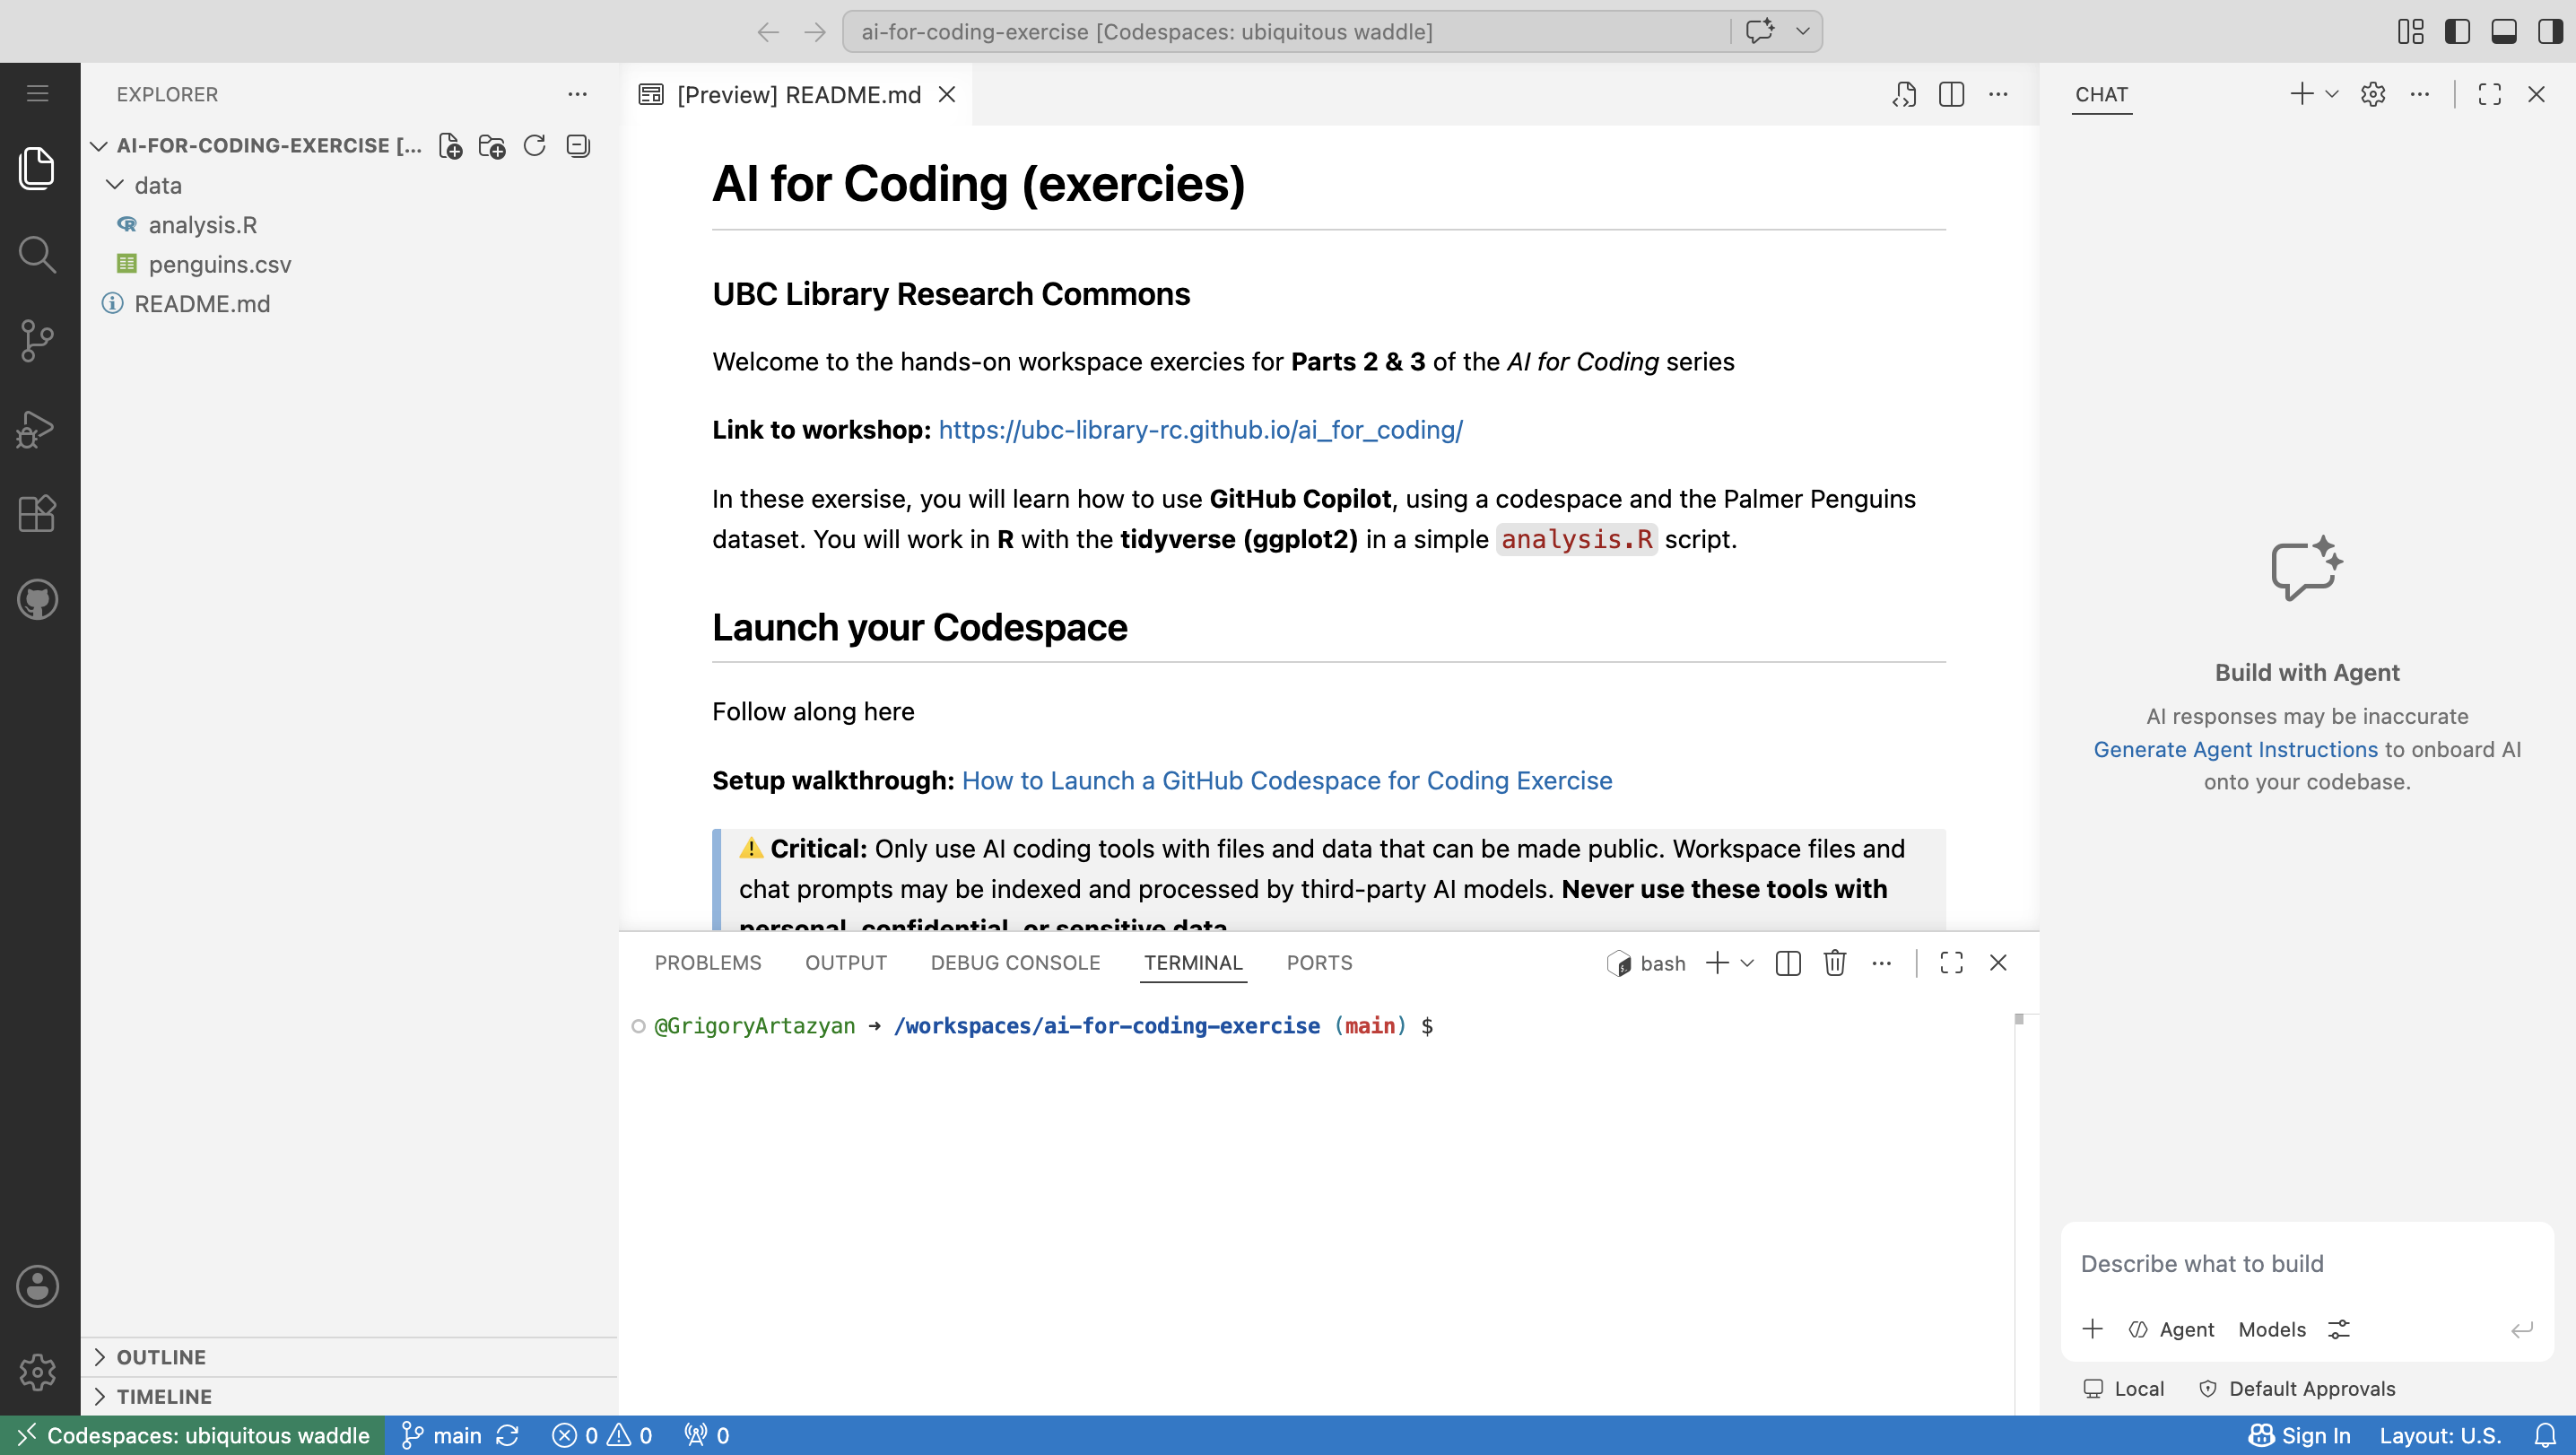Create a new file in Explorer
The height and width of the screenshot is (1455, 2576).
click(451, 146)
